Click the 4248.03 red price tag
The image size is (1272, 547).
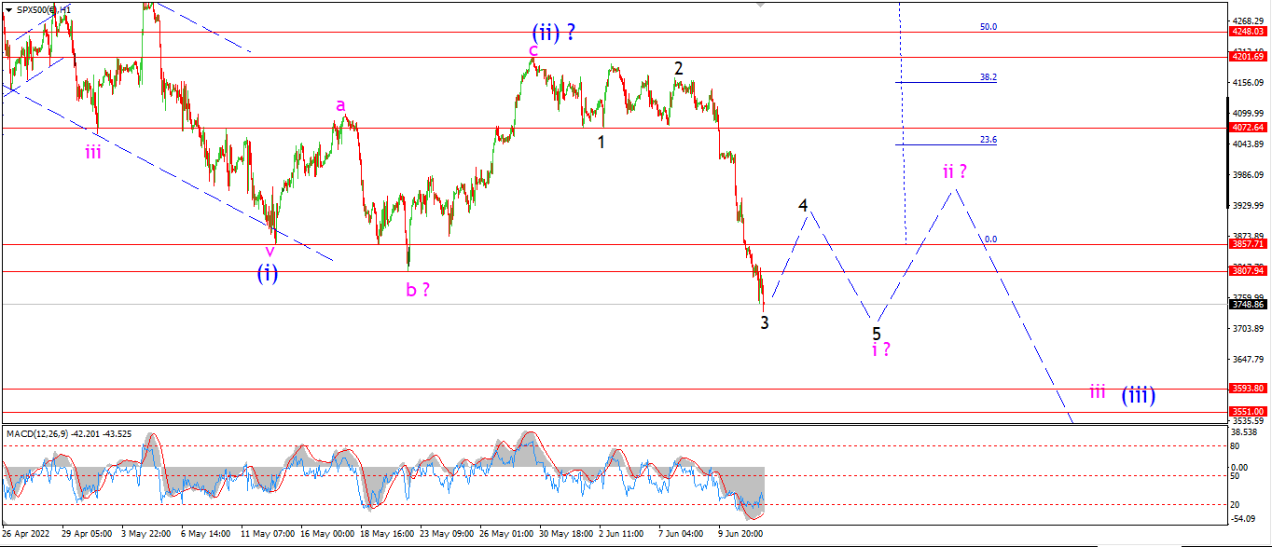click(x=1248, y=31)
